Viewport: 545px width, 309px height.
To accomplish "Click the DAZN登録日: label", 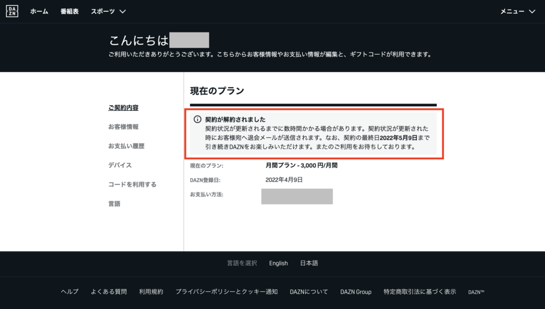I will (x=205, y=180).
